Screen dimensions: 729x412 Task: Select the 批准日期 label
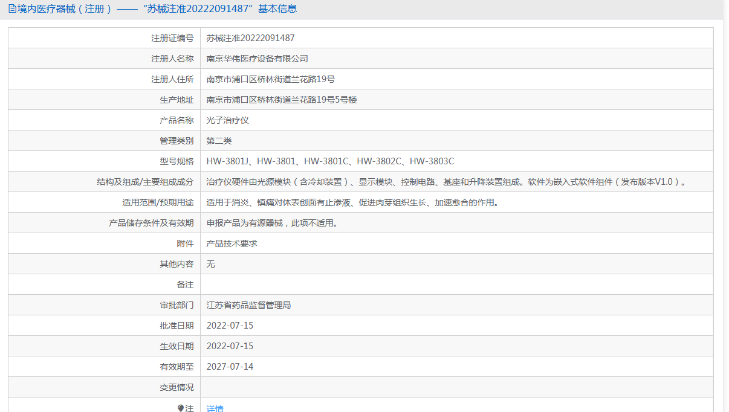(x=177, y=326)
